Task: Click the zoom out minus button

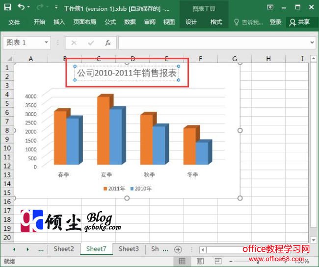Action: coord(231,261)
